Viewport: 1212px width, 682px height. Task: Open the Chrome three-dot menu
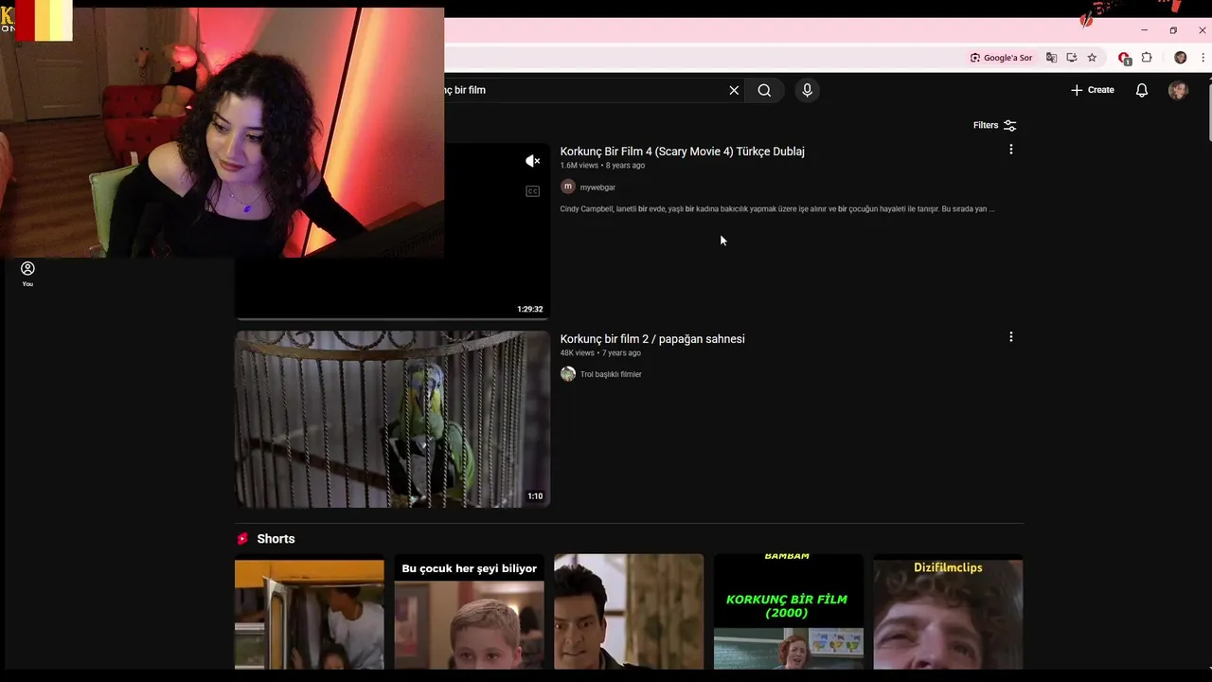click(1203, 58)
